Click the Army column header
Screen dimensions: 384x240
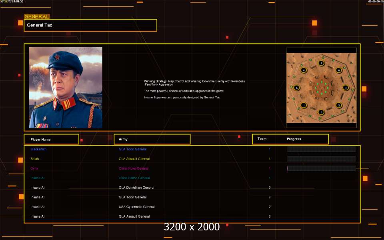point(152,139)
